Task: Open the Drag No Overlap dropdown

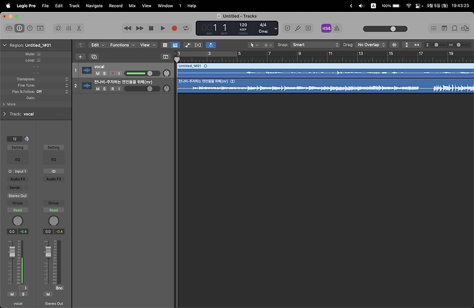Action: 371,45
